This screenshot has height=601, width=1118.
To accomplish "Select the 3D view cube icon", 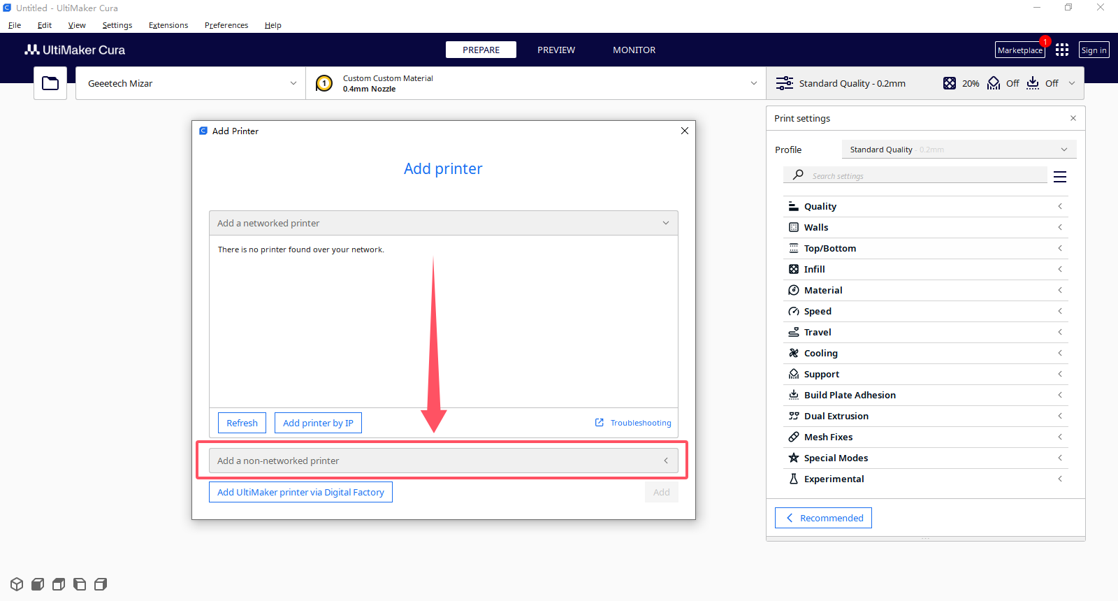I will pyautogui.click(x=17, y=584).
